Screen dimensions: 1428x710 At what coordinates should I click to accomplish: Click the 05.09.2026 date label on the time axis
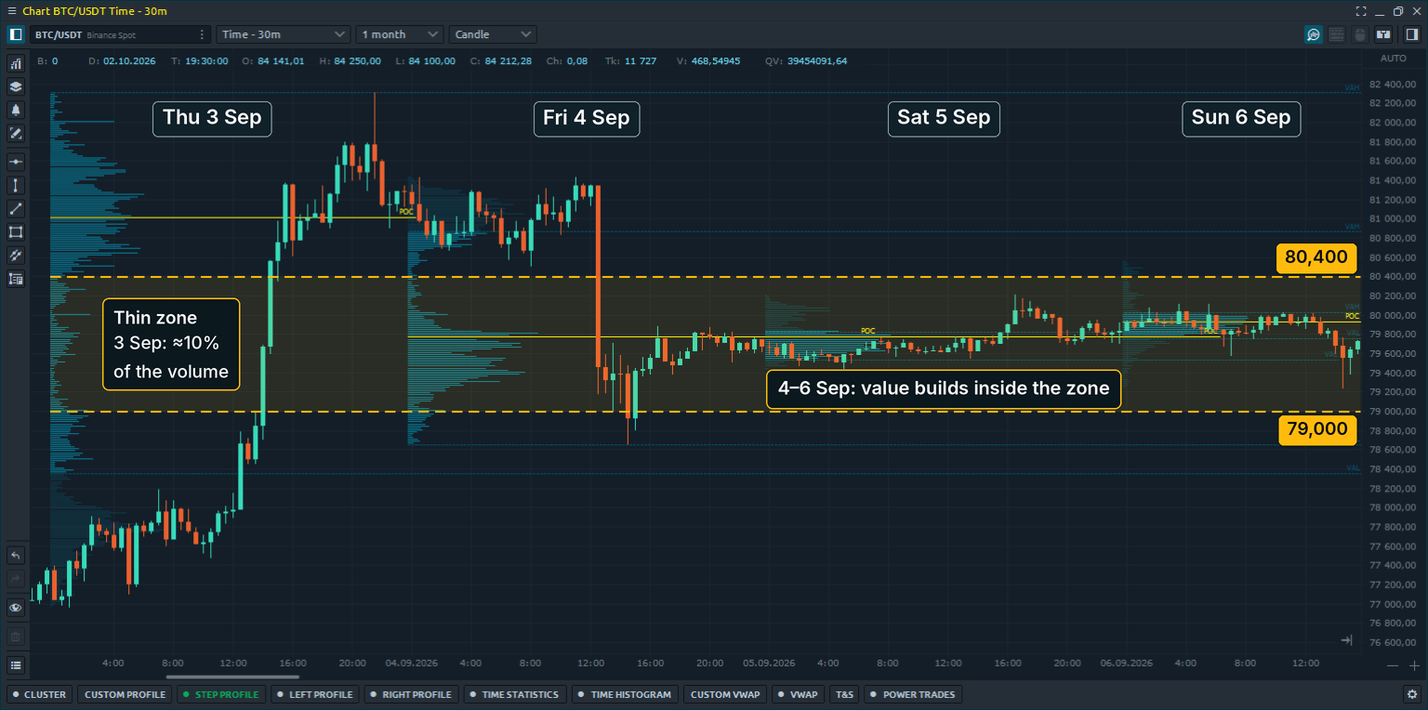(769, 664)
